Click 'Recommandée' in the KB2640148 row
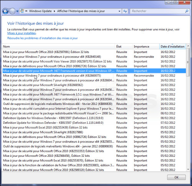This screenshot has width=192, height=186. pos(144,56)
